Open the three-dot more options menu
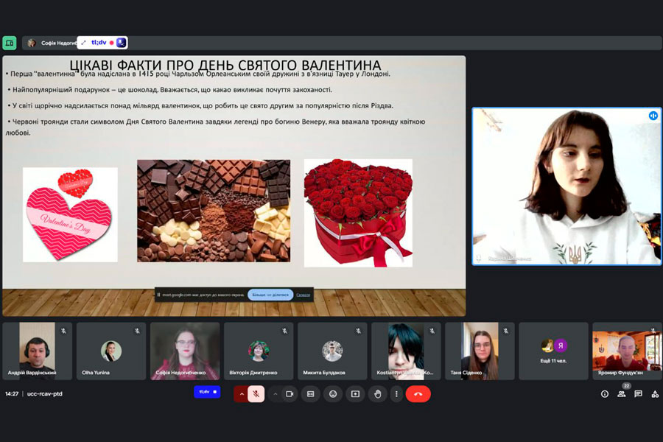Screen dimensions: 663x442 coord(396,394)
